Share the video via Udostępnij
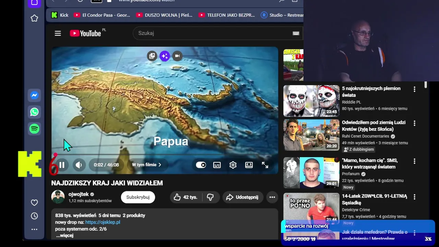The image size is (439, 247). point(242,197)
